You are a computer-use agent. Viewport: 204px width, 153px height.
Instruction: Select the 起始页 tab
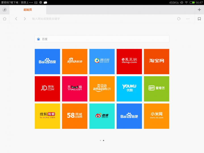click(28, 10)
